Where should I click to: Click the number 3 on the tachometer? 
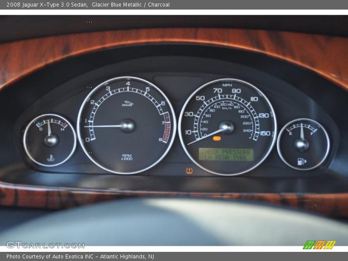[x=108, y=88]
